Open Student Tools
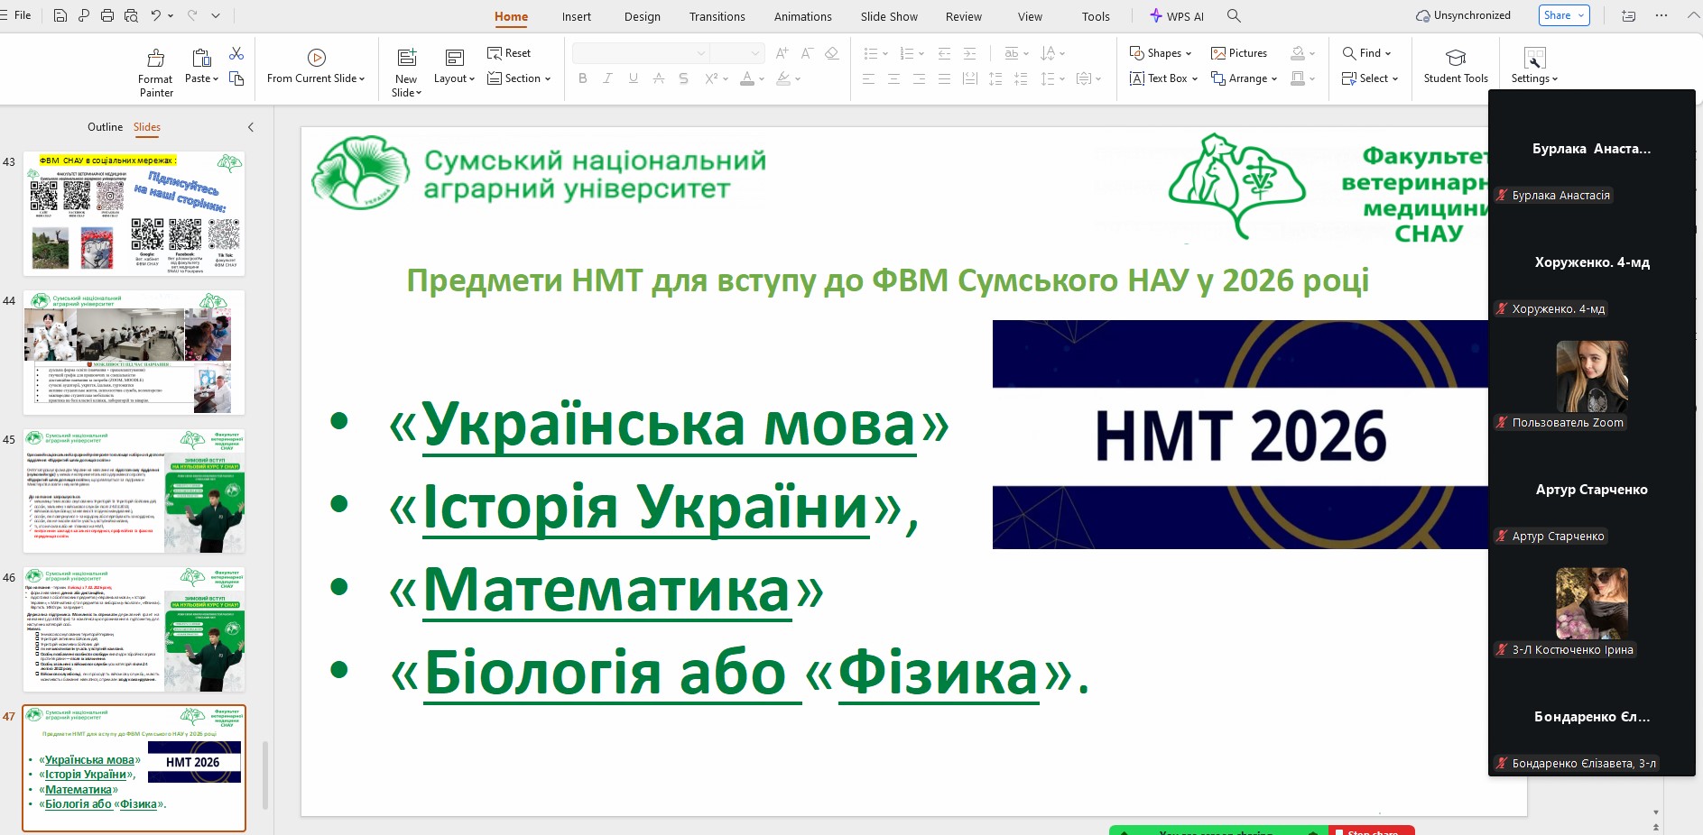Screen dimensions: 1703x835 [1455, 67]
